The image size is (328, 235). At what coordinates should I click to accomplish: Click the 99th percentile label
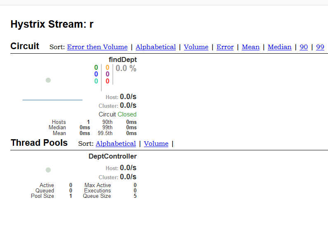108,128
